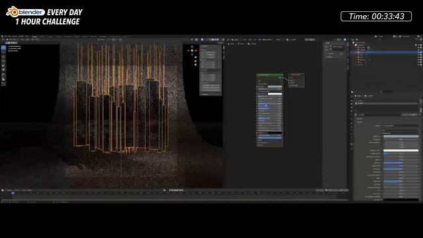Viewport: 423px width, 238px height.
Task: Toggle proportional editing in viewport header
Action: (x=120, y=40)
